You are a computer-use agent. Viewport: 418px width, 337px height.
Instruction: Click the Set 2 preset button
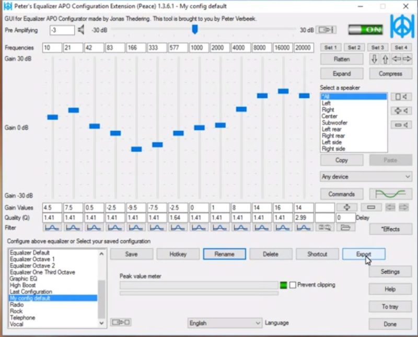click(354, 48)
